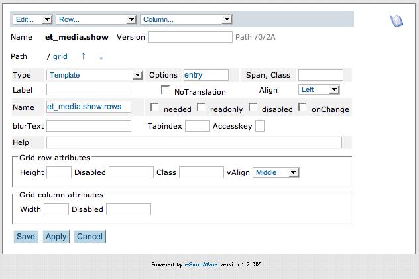Click the Save button
Screen dimensions: 419x279
point(26,237)
